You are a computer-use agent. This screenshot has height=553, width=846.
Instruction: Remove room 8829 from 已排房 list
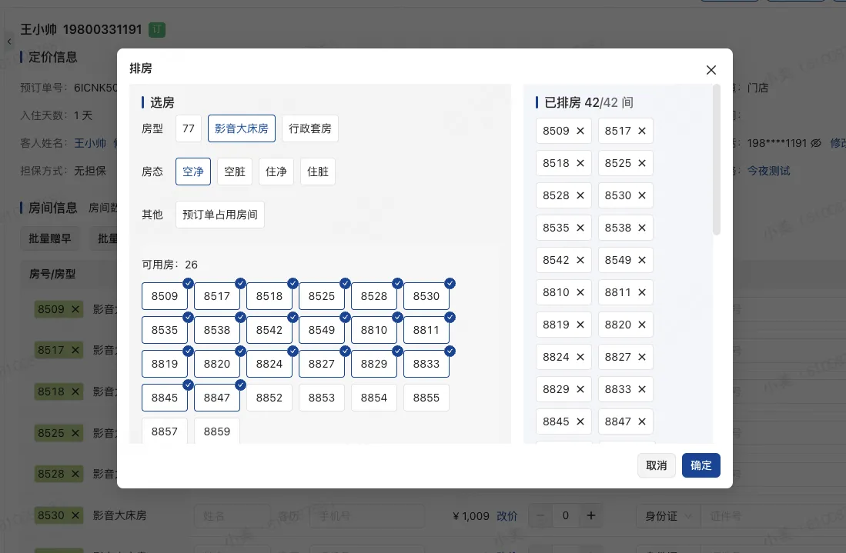tap(580, 390)
